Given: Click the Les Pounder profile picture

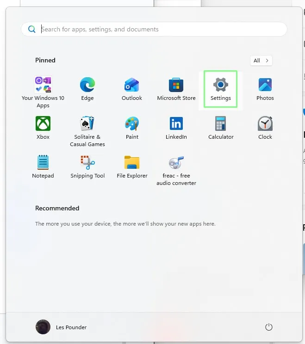Looking at the screenshot, I should pos(43,327).
